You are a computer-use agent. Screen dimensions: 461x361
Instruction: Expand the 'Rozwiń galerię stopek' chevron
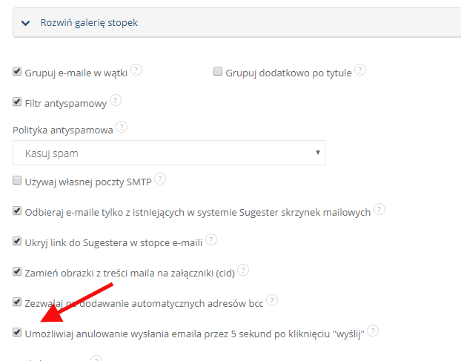(x=26, y=23)
